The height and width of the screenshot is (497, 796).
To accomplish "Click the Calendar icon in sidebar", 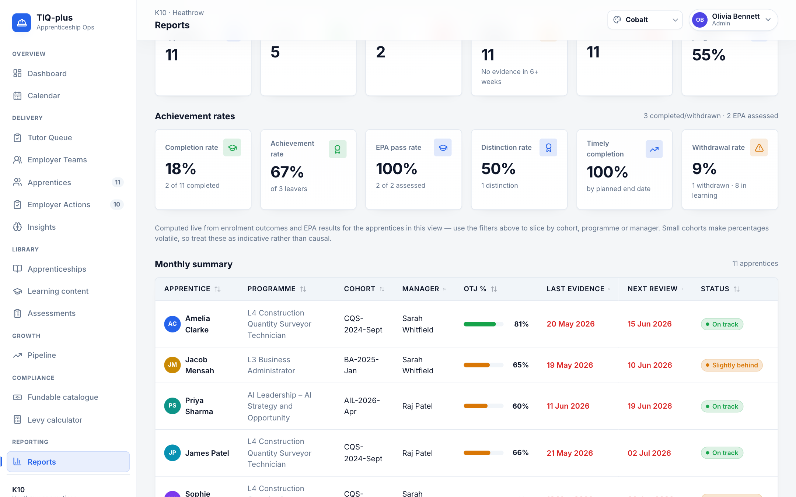I will [x=17, y=96].
